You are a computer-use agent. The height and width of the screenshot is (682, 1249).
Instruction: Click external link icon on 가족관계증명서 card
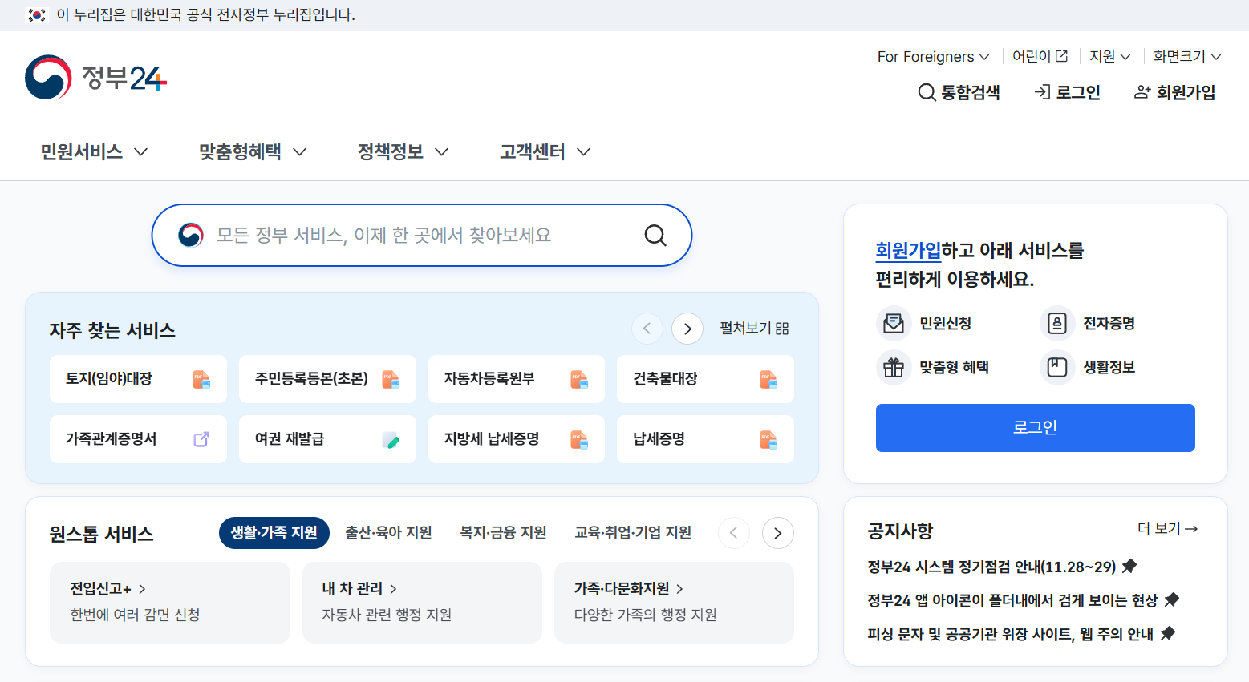click(x=201, y=439)
